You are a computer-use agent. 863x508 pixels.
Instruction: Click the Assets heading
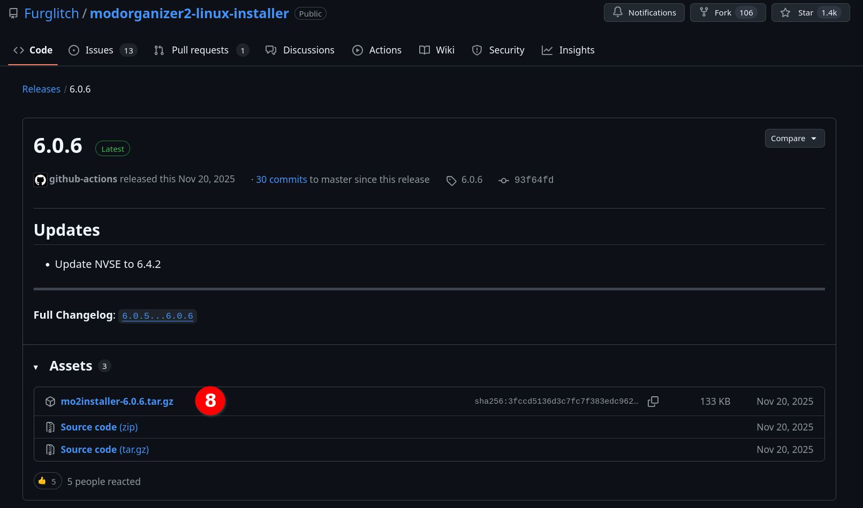(71, 366)
